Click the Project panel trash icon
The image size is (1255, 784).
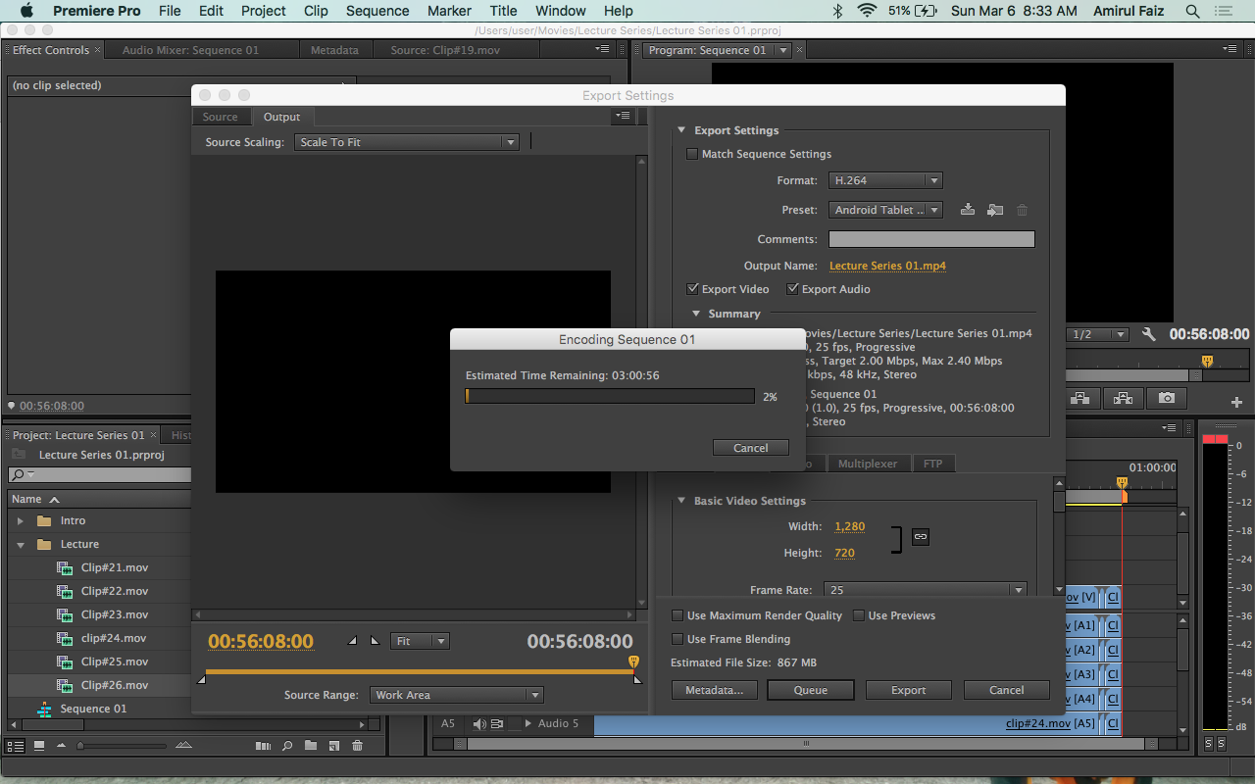pos(358,746)
